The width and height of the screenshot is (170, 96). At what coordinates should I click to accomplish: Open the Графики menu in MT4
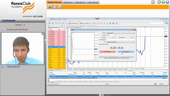tap(64, 21)
